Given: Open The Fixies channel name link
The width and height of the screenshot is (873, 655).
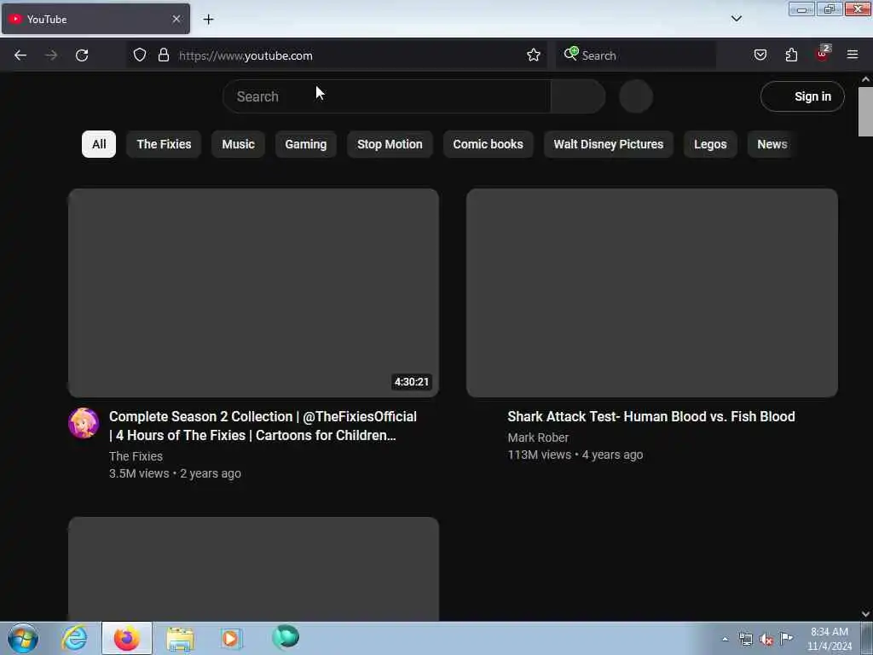Looking at the screenshot, I should pyautogui.click(x=136, y=456).
